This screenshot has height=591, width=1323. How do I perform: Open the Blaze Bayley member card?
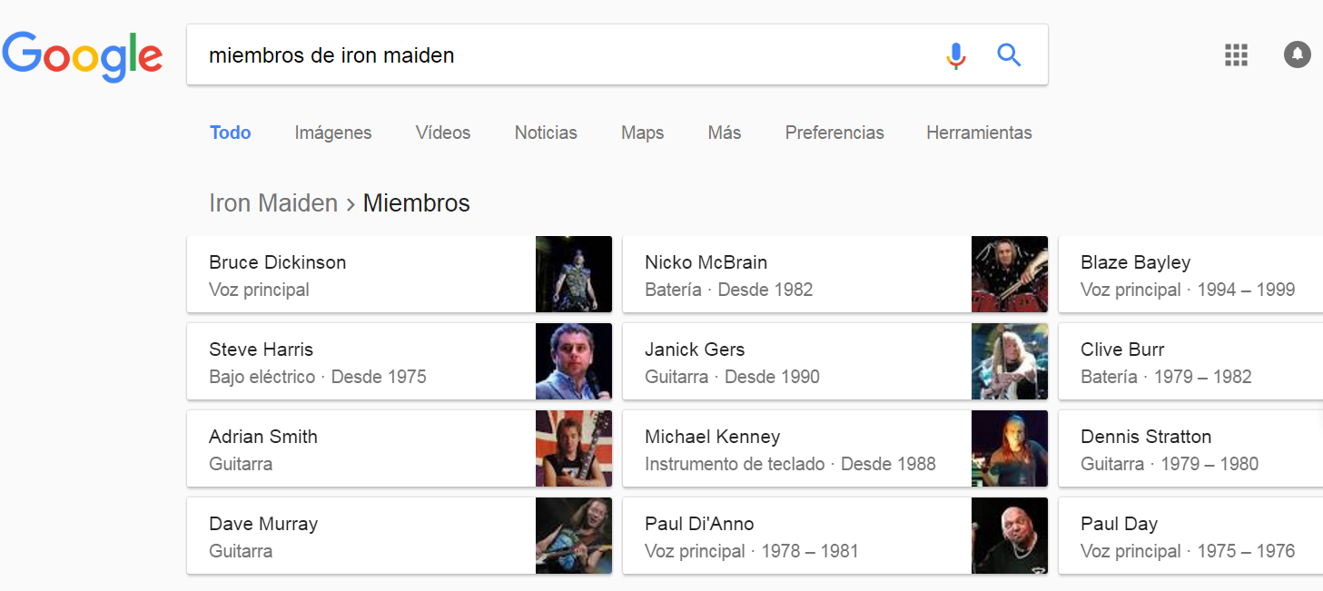1190,274
